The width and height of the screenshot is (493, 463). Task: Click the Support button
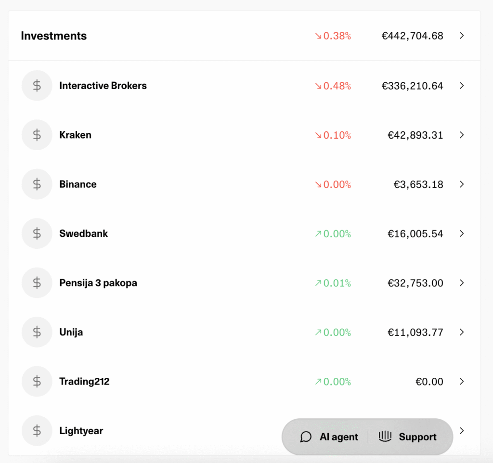[407, 437]
